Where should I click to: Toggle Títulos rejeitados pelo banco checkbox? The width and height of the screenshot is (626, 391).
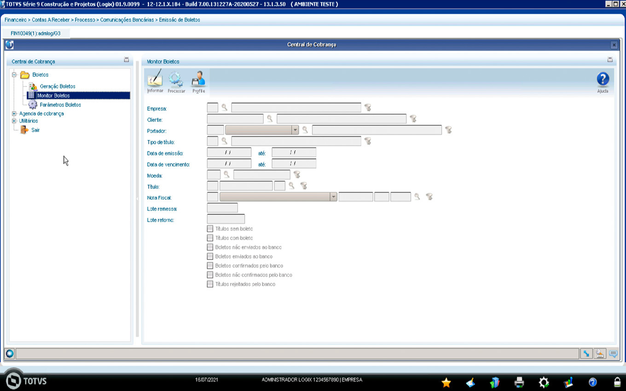coord(210,284)
